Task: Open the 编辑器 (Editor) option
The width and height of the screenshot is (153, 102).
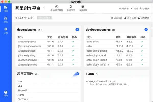Action: pos(124,9)
